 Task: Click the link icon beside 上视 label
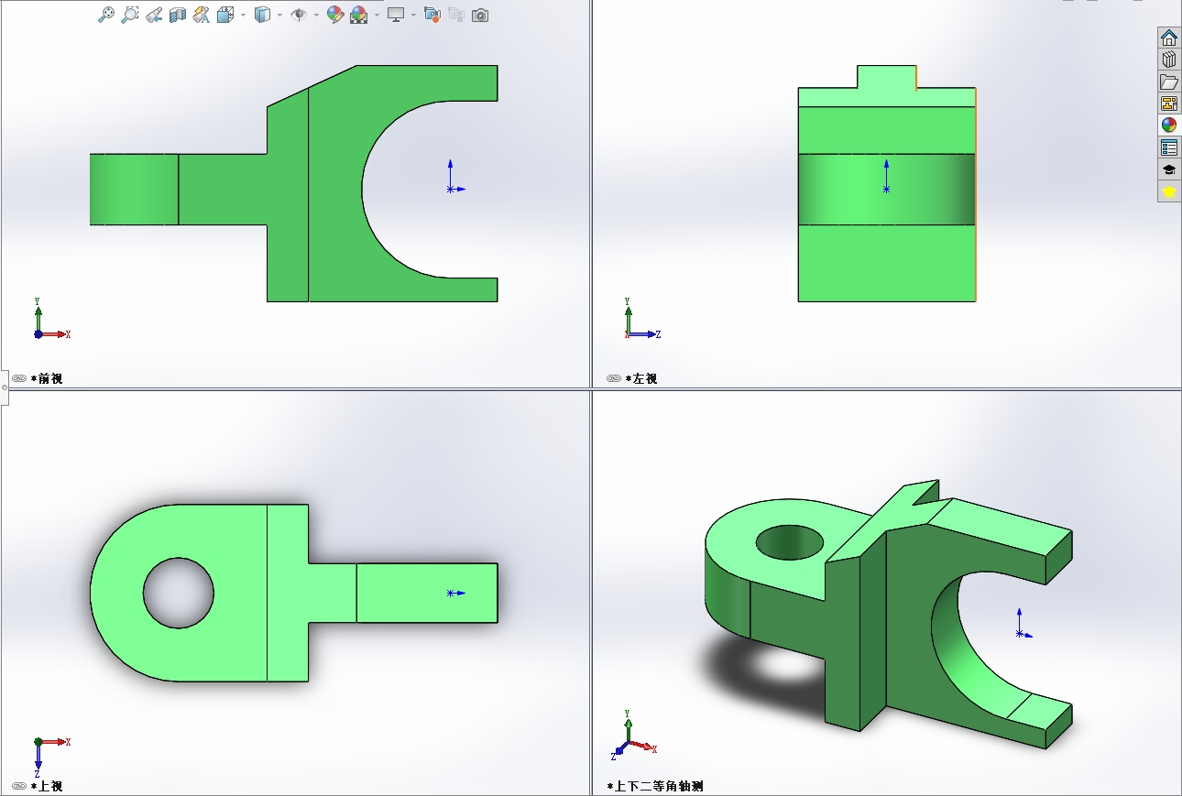19,786
